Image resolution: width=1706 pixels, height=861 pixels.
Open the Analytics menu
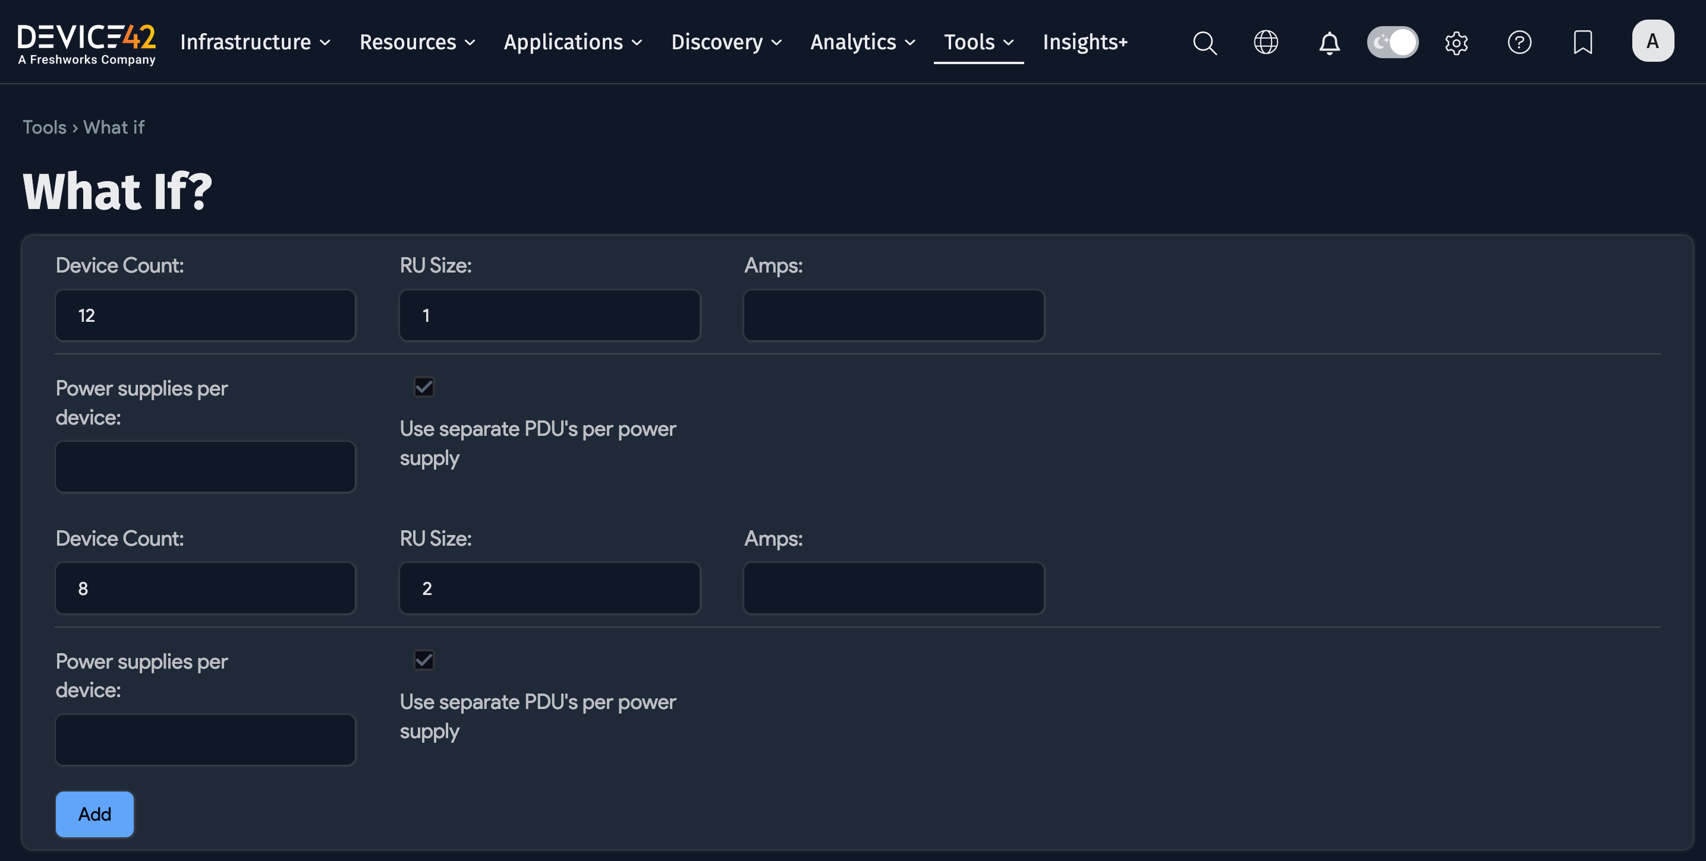coord(863,42)
